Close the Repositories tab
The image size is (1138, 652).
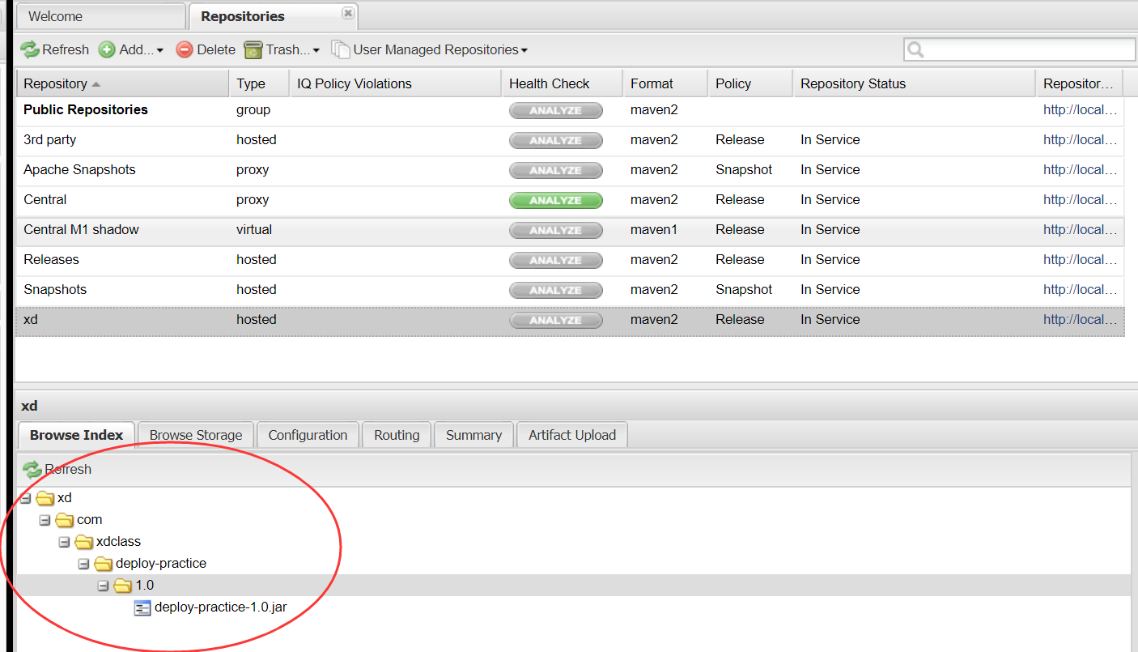[347, 13]
